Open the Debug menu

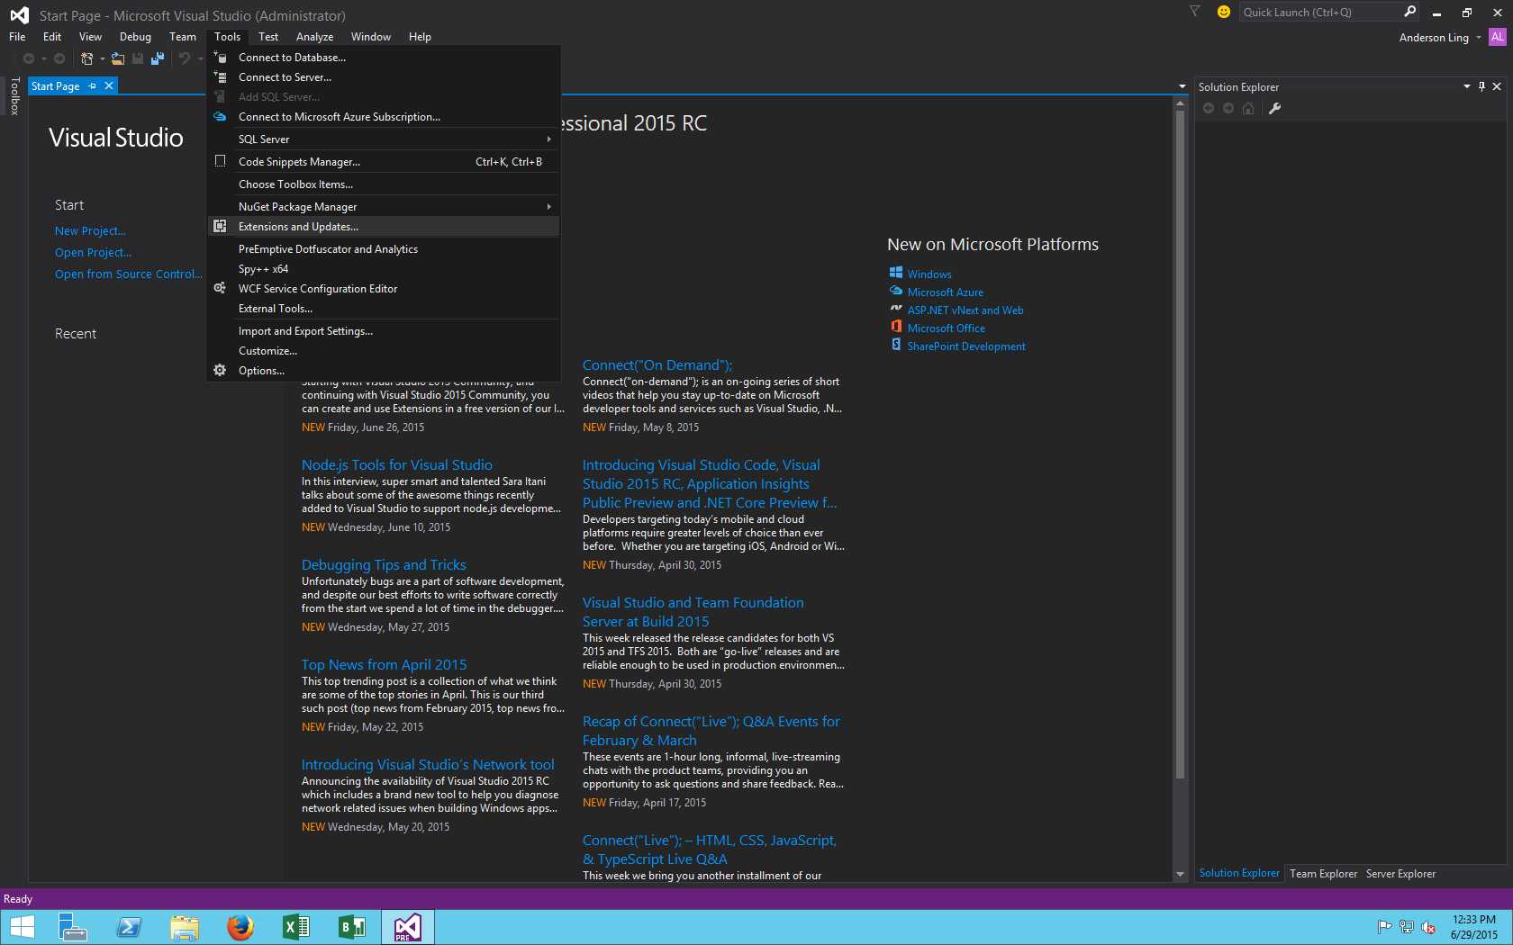[135, 37]
